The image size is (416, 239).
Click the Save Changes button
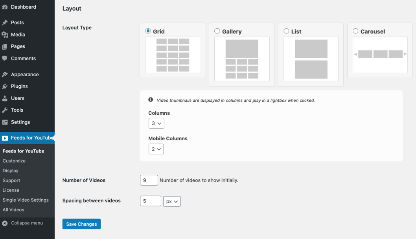click(x=81, y=224)
